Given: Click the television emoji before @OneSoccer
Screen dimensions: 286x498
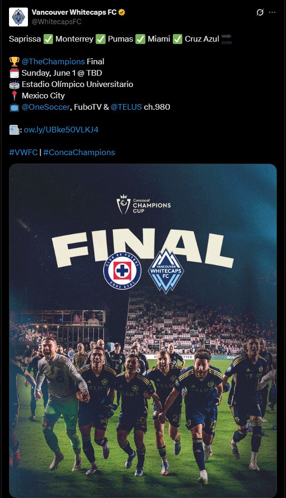Looking at the screenshot, I should click(x=14, y=107).
